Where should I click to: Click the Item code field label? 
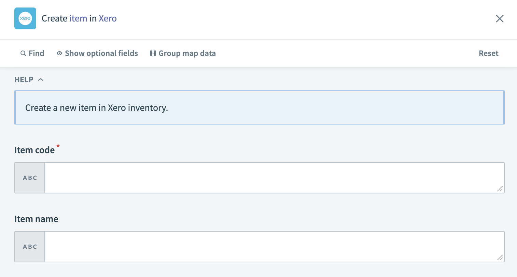(x=34, y=150)
